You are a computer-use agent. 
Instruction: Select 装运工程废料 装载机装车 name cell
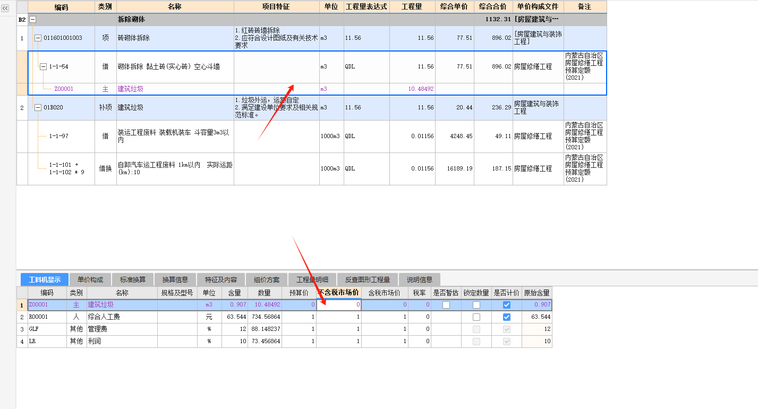(x=175, y=137)
